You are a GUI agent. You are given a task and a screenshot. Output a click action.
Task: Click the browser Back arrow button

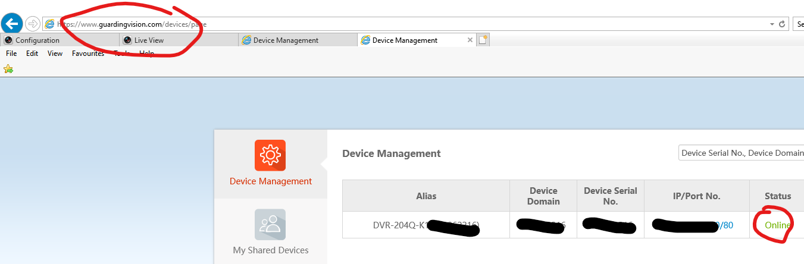12,24
